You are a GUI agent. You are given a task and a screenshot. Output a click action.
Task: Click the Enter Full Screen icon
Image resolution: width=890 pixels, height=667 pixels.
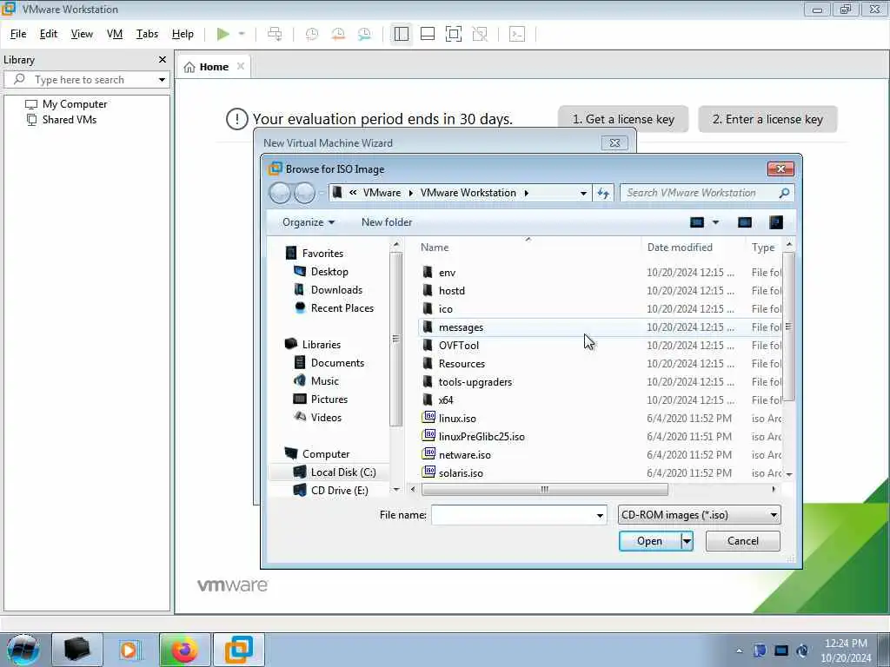[454, 34]
